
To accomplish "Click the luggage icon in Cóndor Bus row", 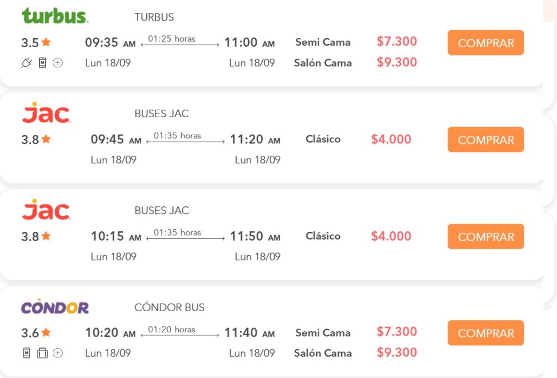I will click(x=42, y=353).
